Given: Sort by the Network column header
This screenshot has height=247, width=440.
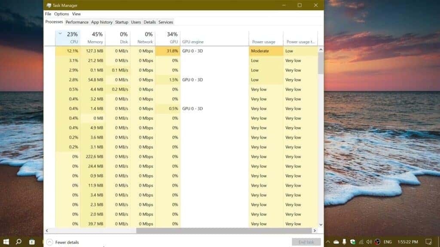Looking at the screenshot, I should (143, 38).
